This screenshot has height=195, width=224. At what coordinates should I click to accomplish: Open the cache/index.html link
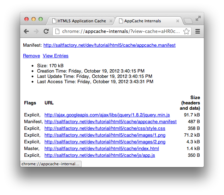pos(102,149)
